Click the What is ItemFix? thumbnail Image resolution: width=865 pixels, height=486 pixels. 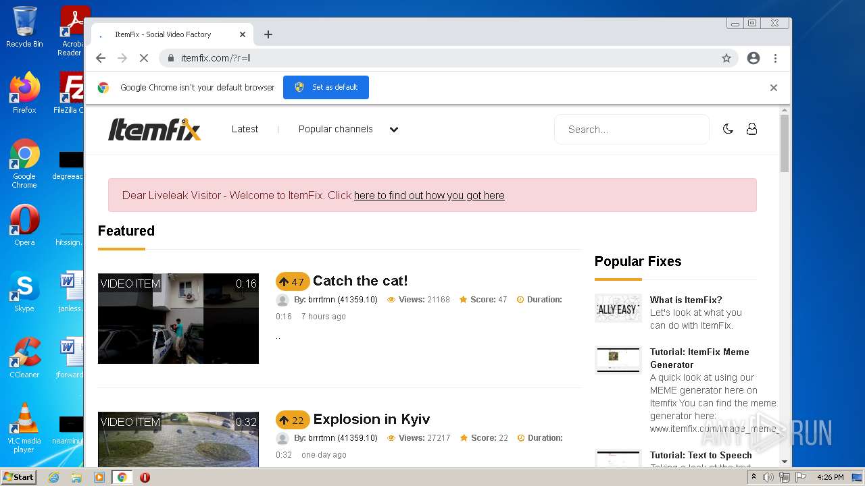[618, 308]
